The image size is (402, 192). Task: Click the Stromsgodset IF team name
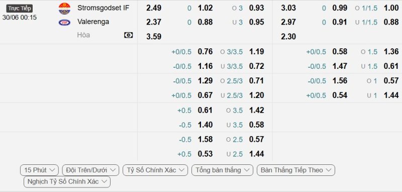[104, 8]
